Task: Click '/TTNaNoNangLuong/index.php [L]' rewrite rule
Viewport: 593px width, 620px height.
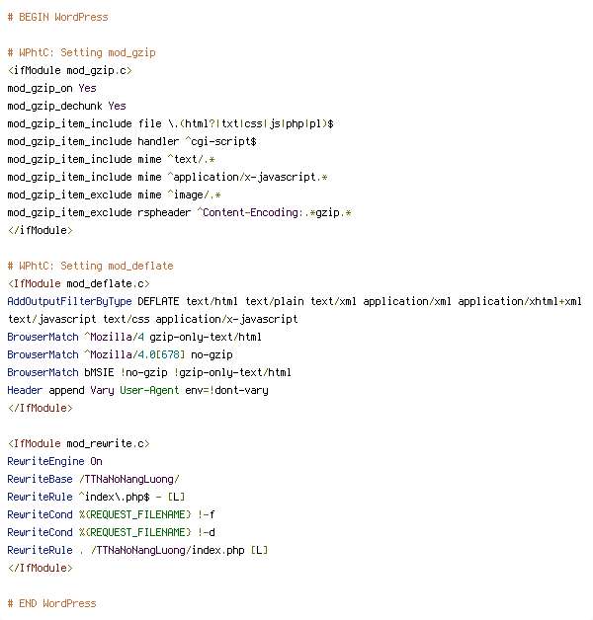Action: [179, 551]
